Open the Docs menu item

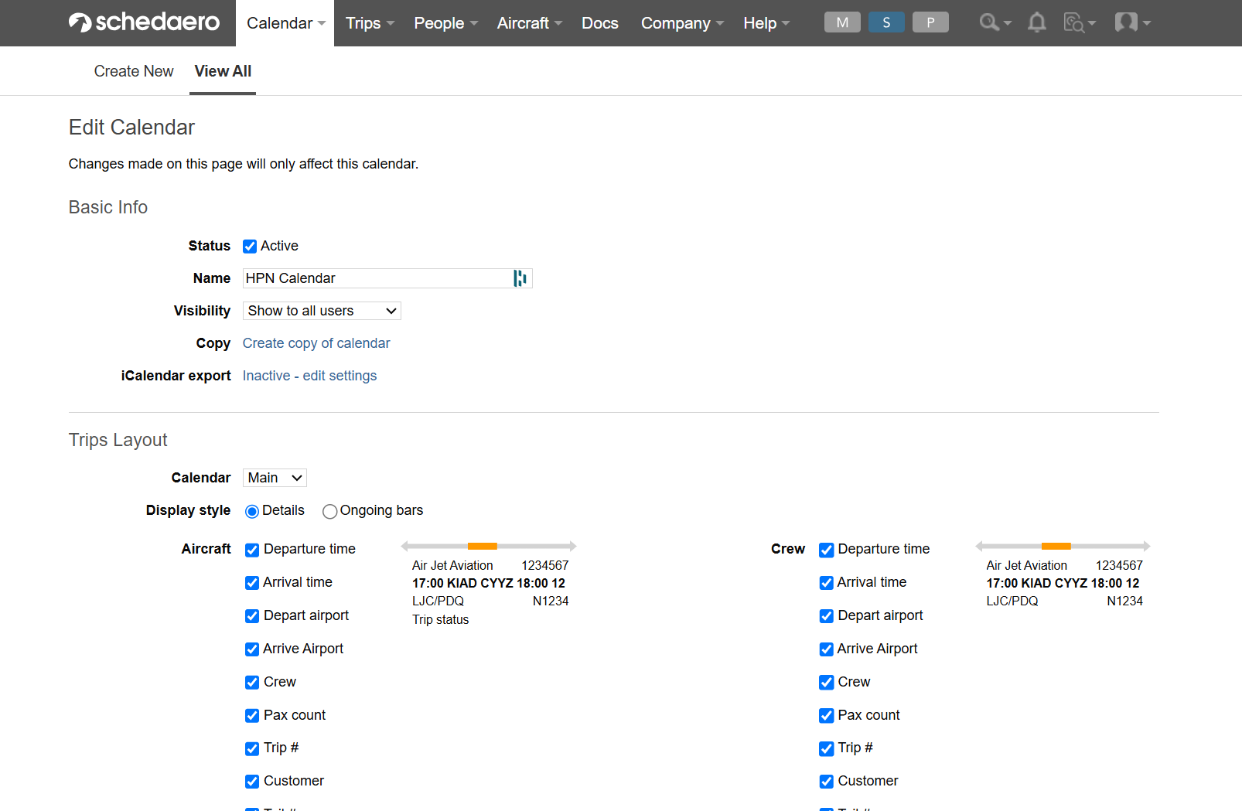(599, 22)
